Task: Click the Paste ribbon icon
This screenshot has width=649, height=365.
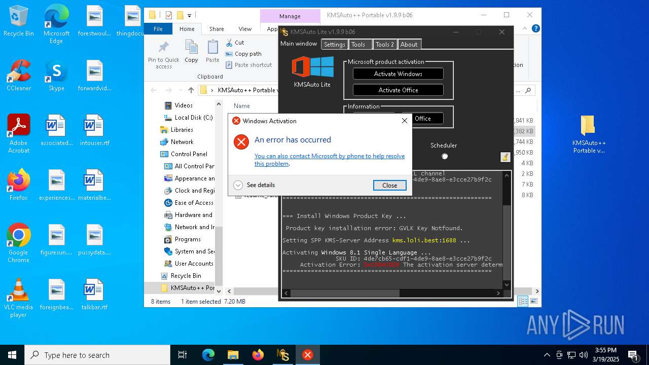Action: pyautogui.click(x=212, y=52)
